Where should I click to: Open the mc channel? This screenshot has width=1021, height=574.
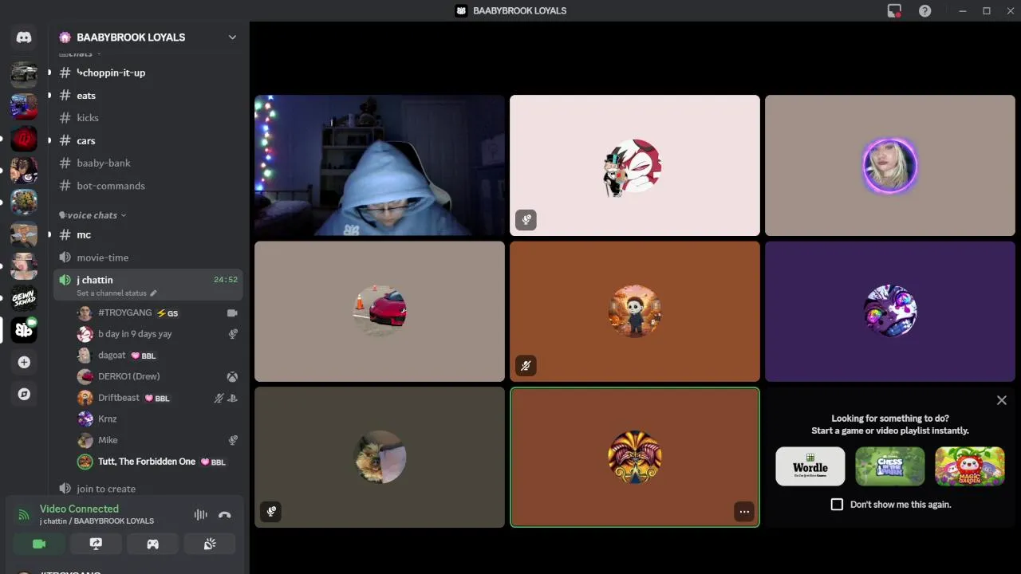tap(148, 235)
